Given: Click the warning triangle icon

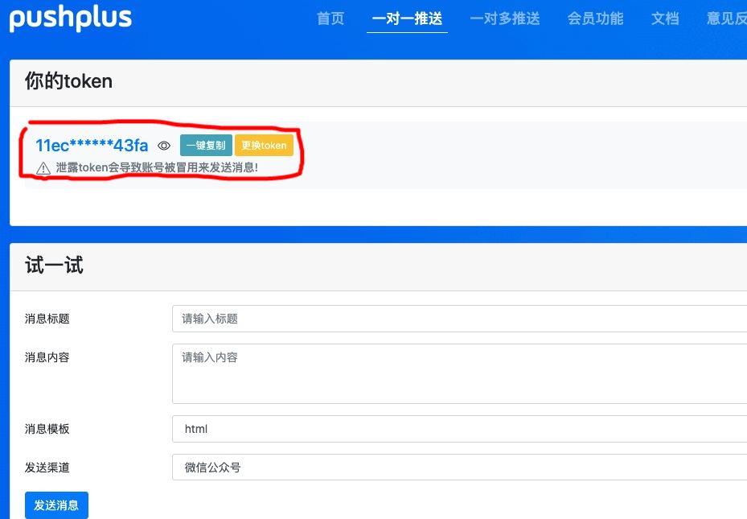Looking at the screenshot, I should [43, 168].
